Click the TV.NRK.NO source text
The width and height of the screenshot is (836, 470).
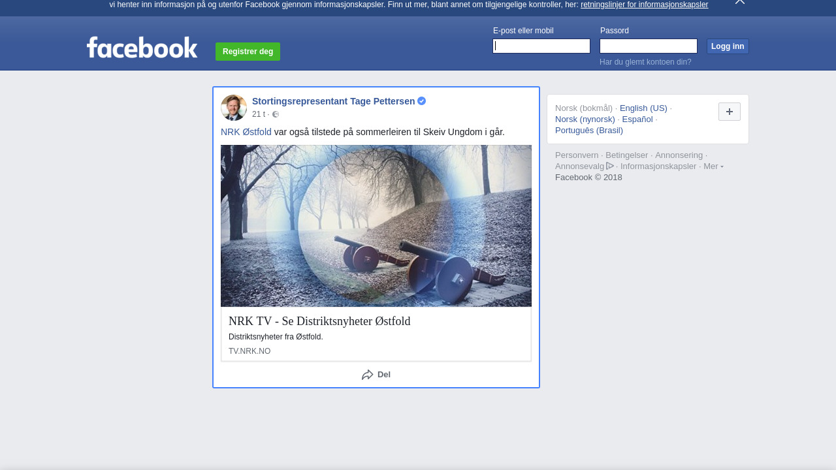tap(249, 351)
